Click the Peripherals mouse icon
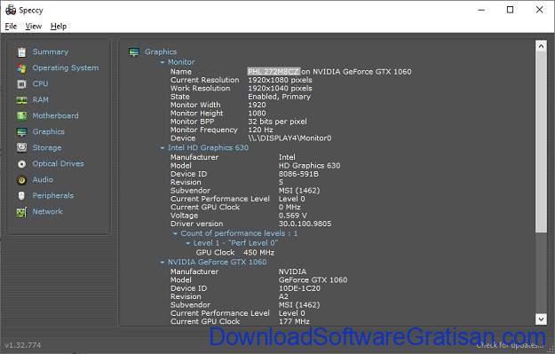 tap(21, 196)
